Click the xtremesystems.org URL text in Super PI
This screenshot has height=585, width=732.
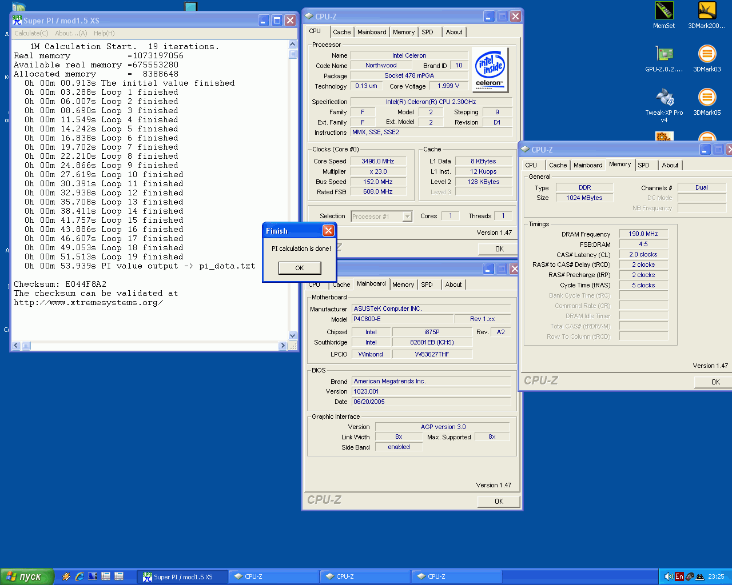tap(89, 302)
